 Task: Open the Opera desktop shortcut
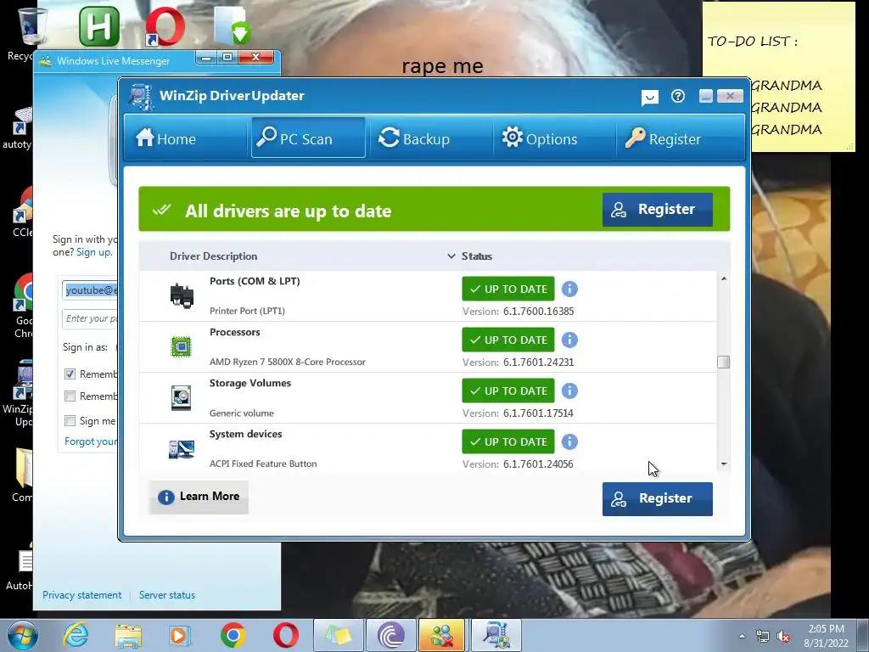pos(165,26)
